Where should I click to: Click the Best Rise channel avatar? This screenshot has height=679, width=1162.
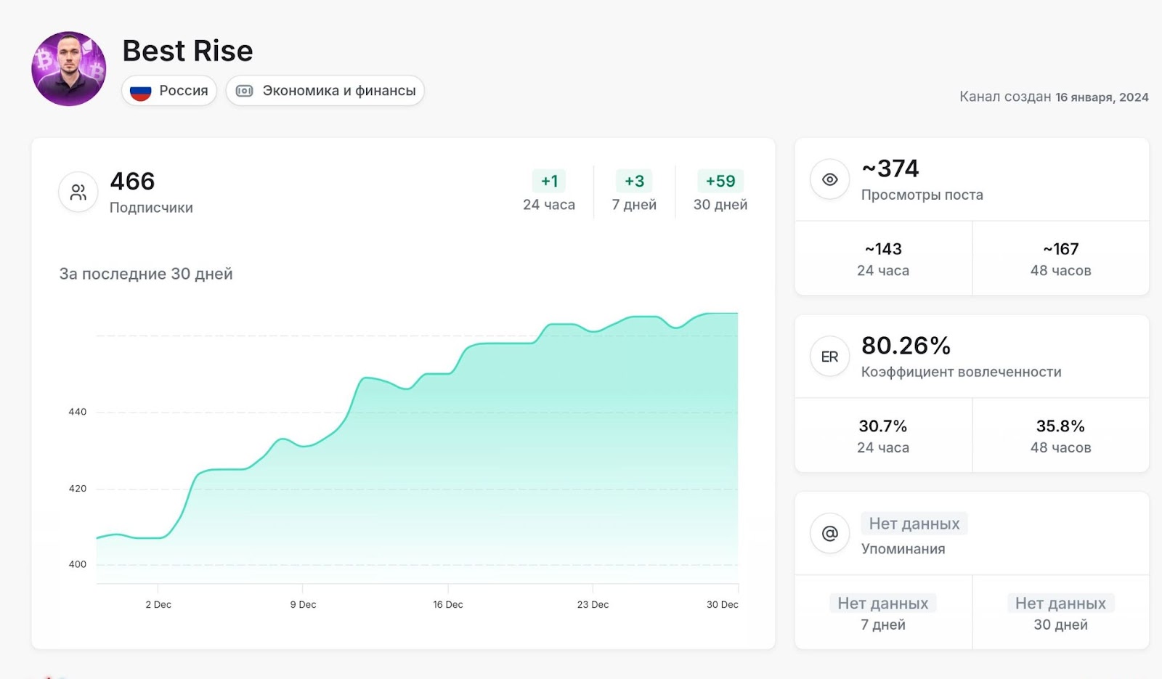click(69, 69)
